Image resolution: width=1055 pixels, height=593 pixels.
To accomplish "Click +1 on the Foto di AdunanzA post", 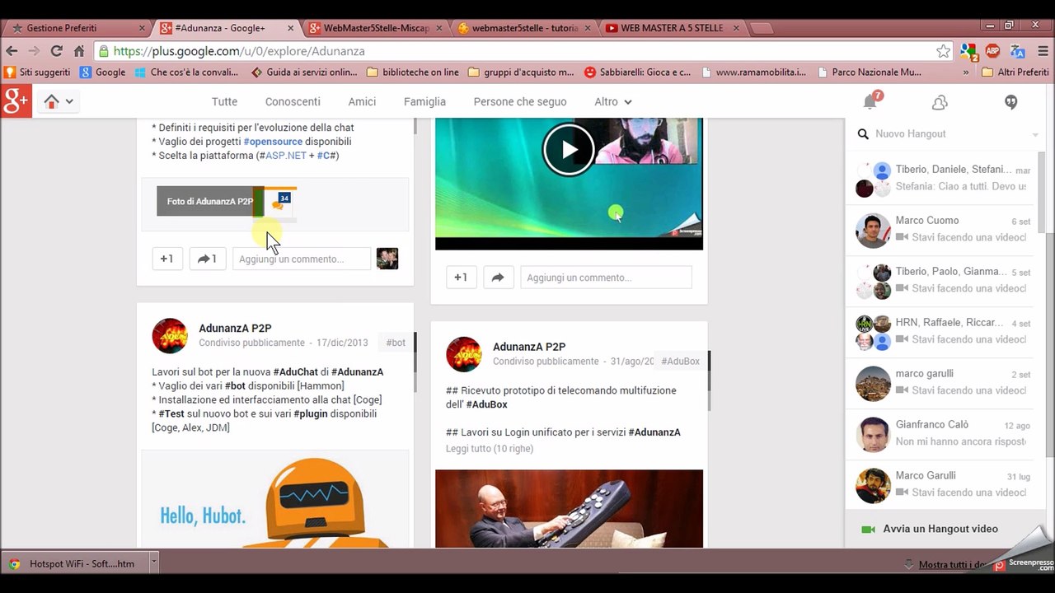I will [x=167, y=259].
